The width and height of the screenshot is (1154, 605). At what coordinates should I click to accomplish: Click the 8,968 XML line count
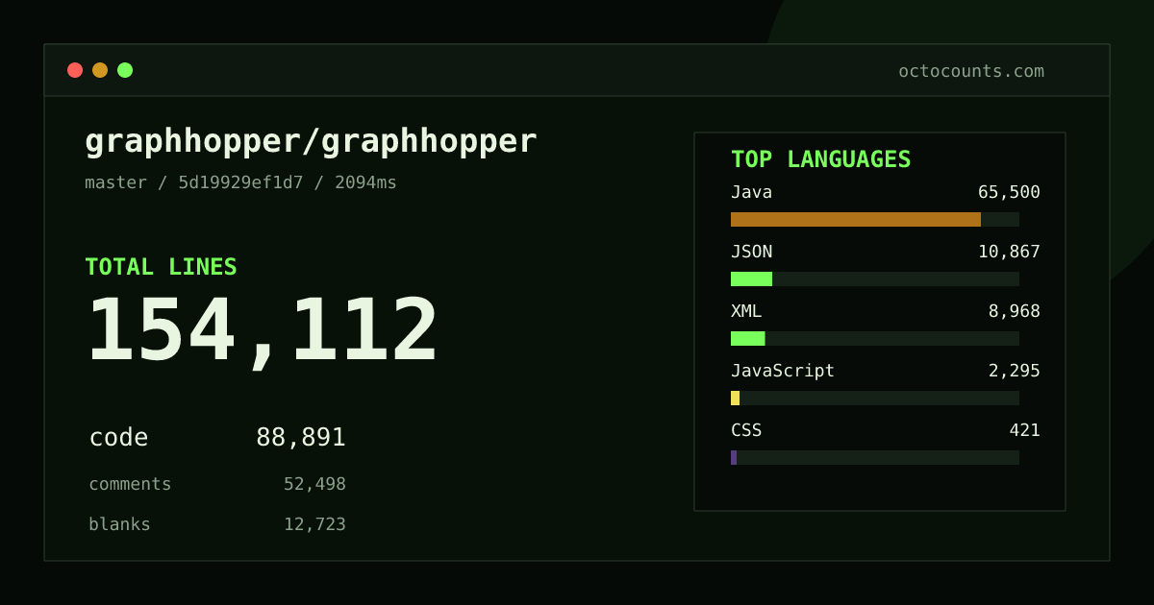pyautogui.click(x=1015, y=311)
